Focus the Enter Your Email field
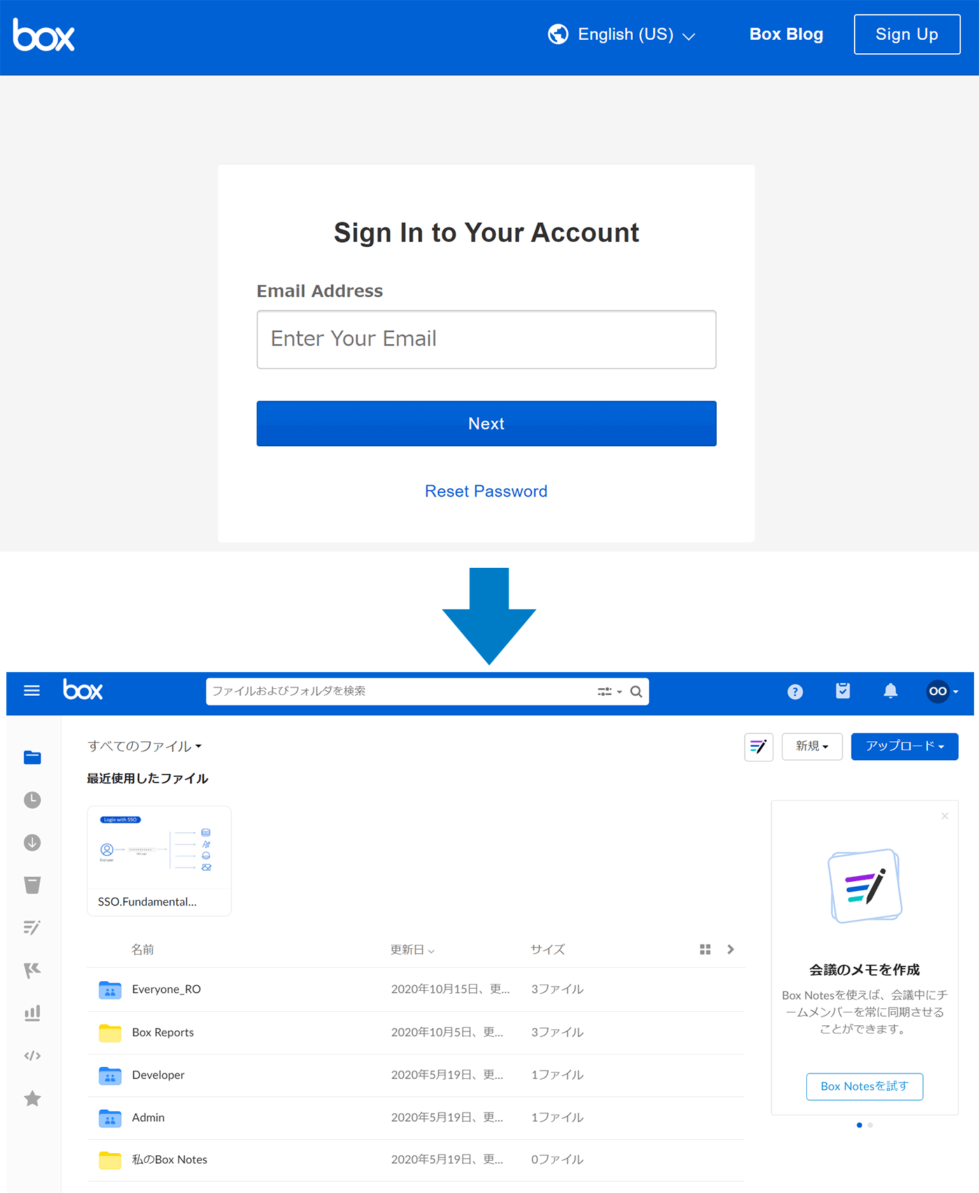This screenshot has width=979, height=1193. pos(487,339)
